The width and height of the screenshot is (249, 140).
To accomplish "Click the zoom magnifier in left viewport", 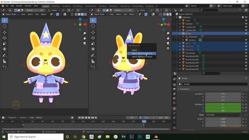I will (x=85, y=33).
